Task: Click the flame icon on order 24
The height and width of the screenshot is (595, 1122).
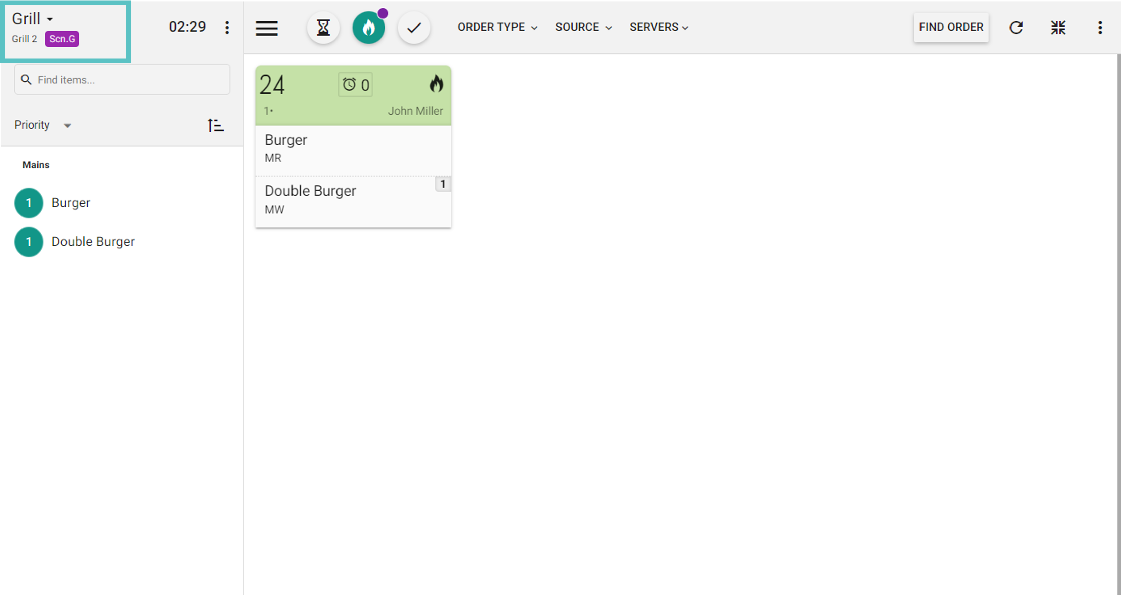Action: (x=436, y=84)
